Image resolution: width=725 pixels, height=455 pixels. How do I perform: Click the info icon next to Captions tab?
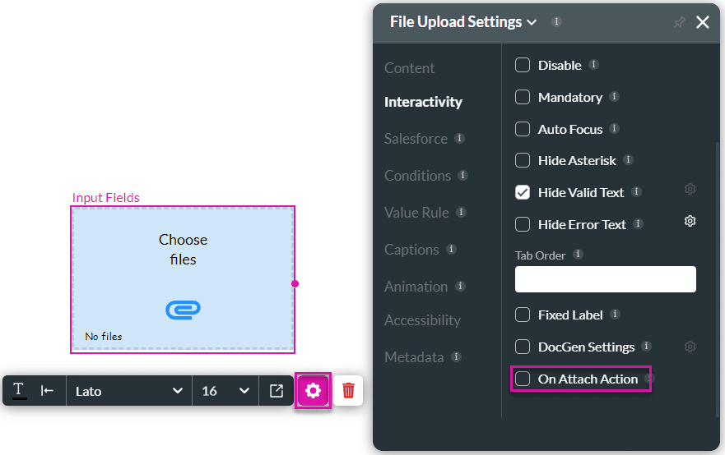(451, 249)
